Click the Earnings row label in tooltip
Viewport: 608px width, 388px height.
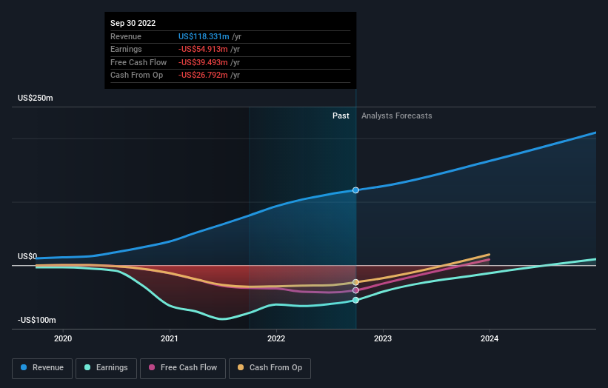point(126,49)
